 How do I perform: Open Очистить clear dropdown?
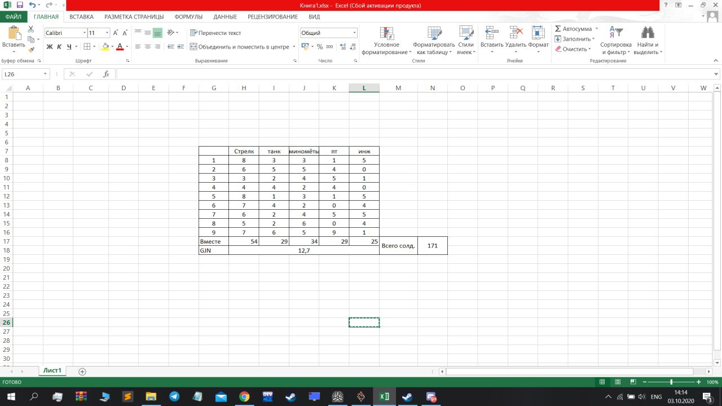[x=573, y=49]
